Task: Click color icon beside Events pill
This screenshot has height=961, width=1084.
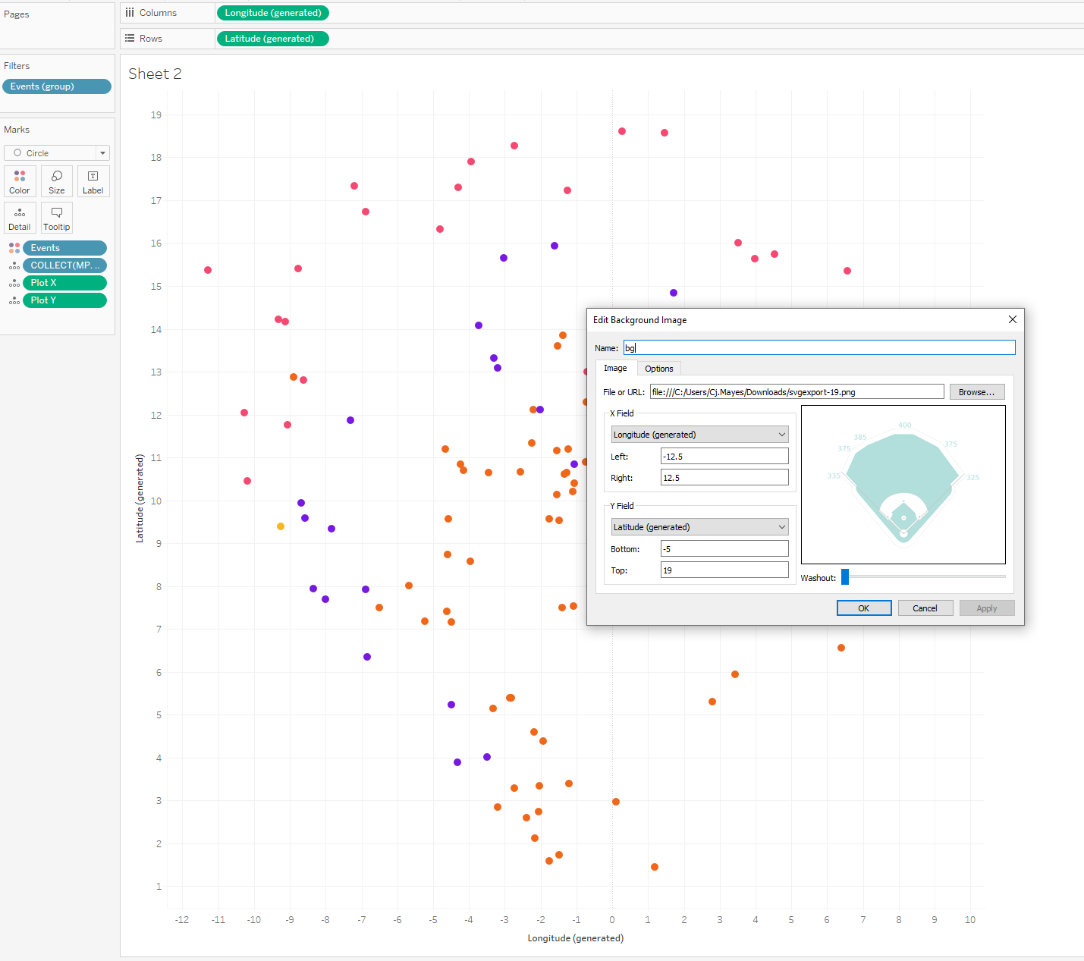Action: tap(14, 248)
